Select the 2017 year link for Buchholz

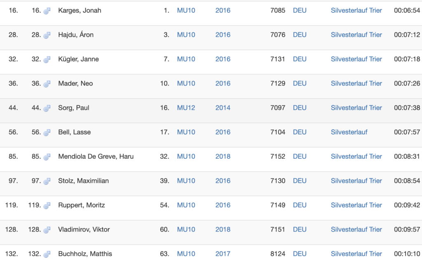pos(223,254)
